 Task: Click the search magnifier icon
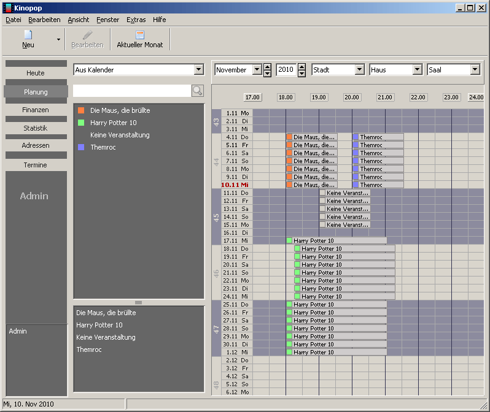coord(197,91)
